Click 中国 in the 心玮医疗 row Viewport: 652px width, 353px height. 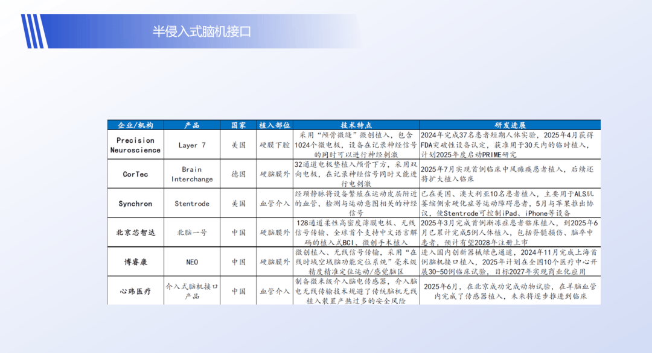(x=238, y=291)
